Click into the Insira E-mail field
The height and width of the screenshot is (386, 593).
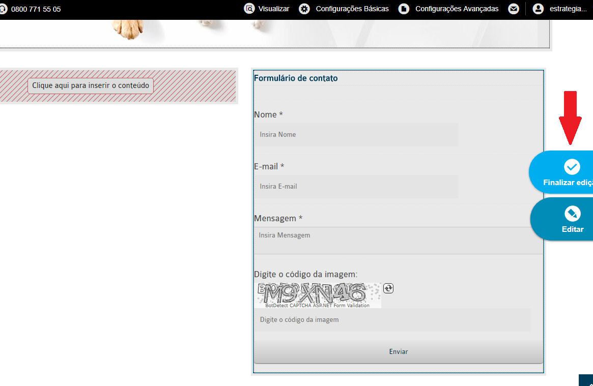coord(356,187)
